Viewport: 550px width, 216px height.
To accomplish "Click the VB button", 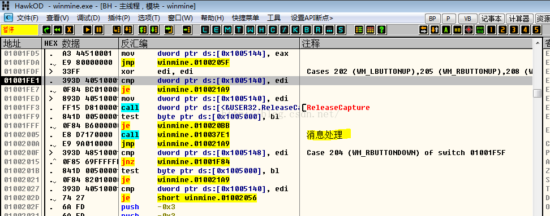I will pos(467,19).
